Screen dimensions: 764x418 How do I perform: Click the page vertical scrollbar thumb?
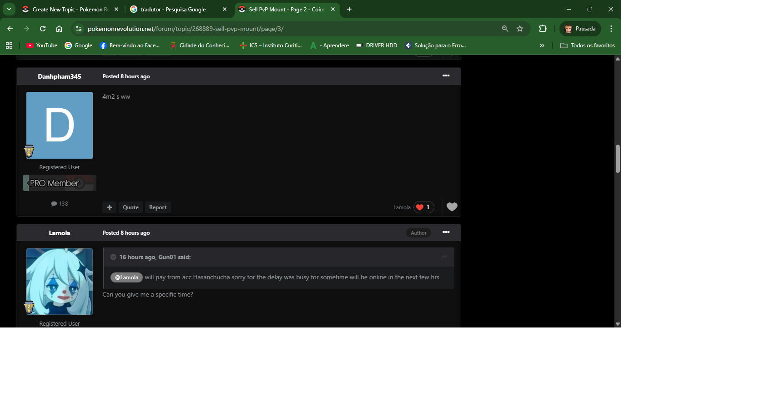[618, 159]
